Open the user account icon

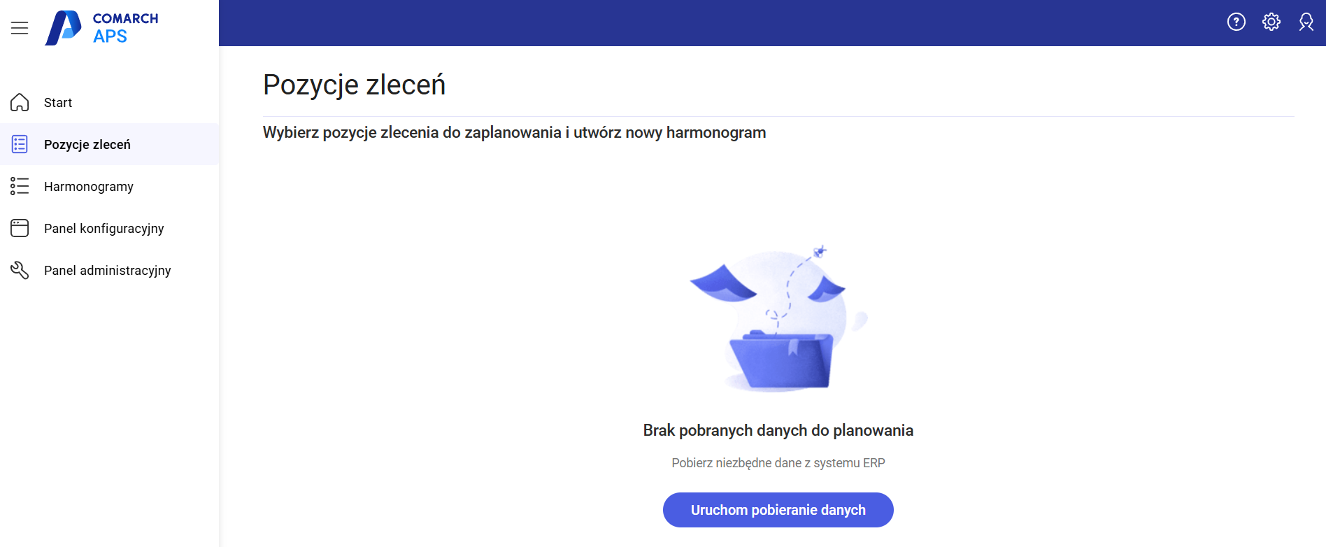pos(1306,22)
